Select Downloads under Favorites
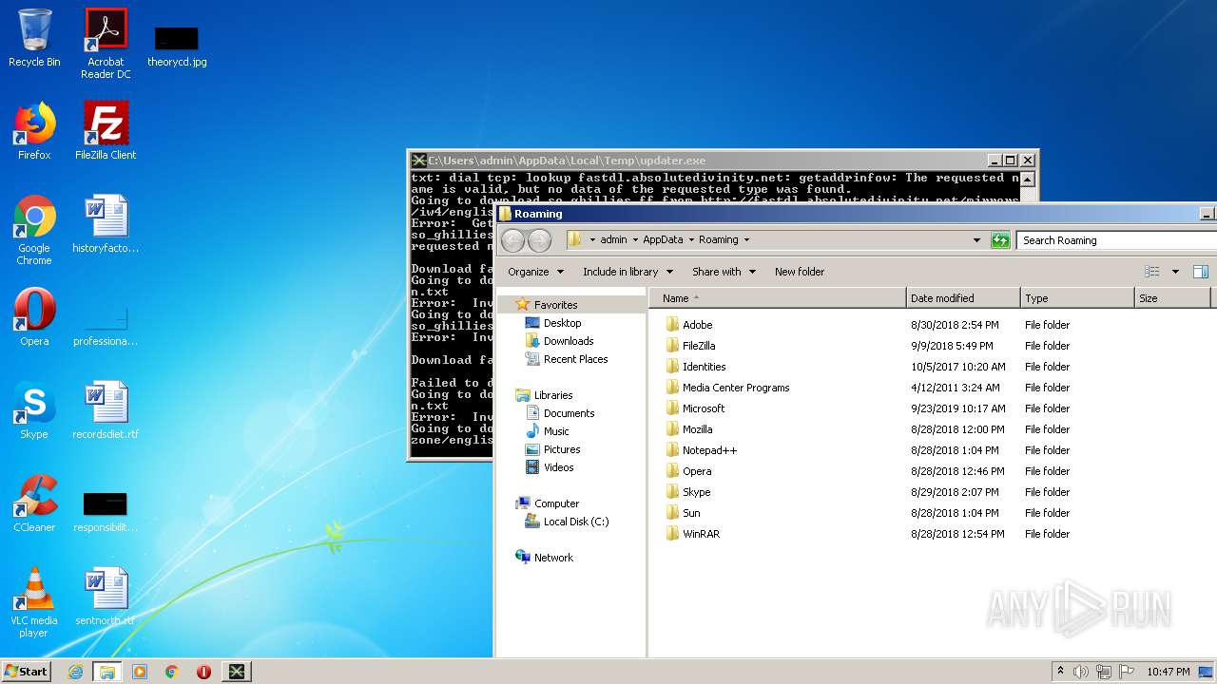Screen dimensions: 1217x684 click(x=569, y=341)
